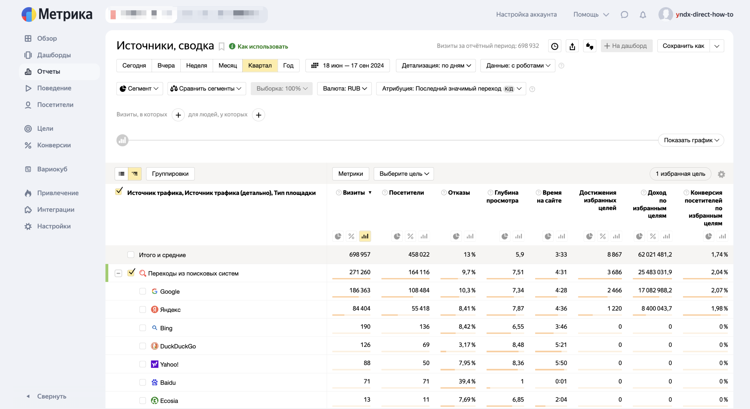Image resolution: width=750 pixels, height=409 pixels.
Task: Open the chat bubble icon in header
Action: pos(624,15)
